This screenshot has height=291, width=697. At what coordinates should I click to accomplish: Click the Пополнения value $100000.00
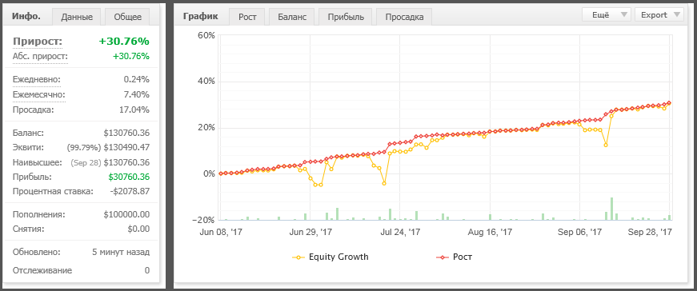126,214
